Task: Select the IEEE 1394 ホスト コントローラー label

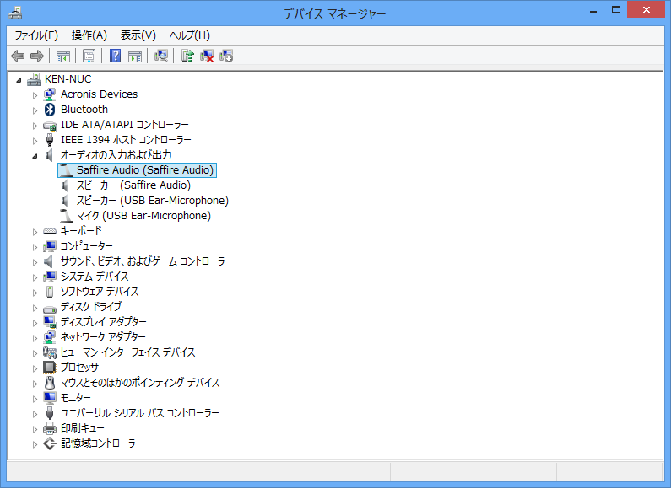Action: [x=126, y=140]
